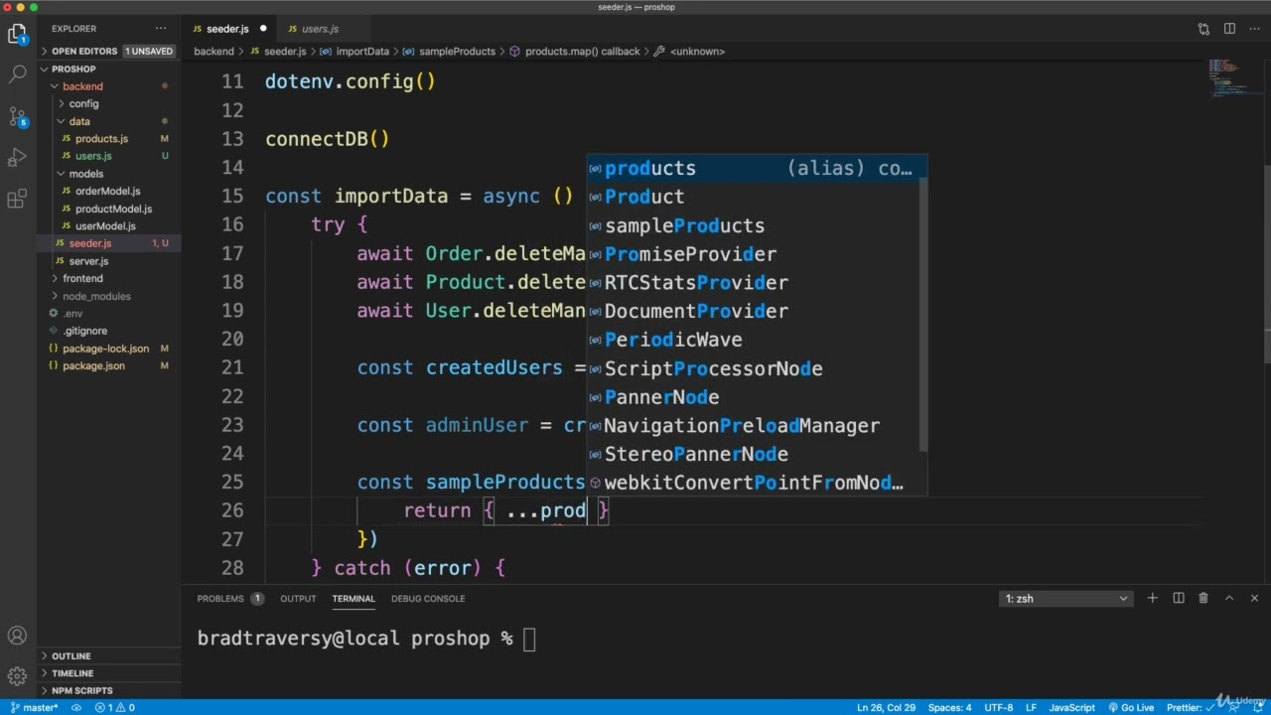This screenshot has width=1271, height=715.
Task: Open the errors and warnings count in status bar
Action: click(115, 707)
